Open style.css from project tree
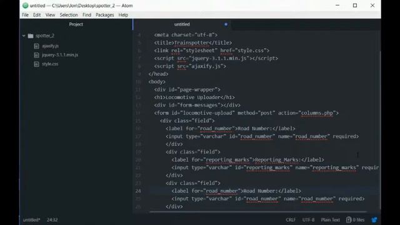The height and width of the screenshot is (225, 400). (x=50, y=64)
